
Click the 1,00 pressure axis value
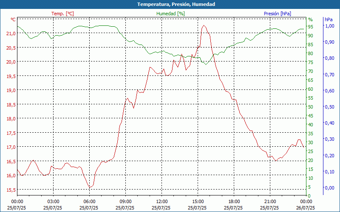(330, 26)
